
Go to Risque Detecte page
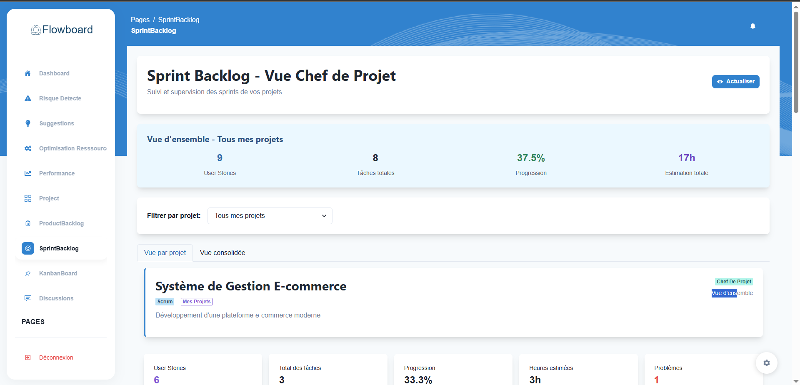point(60,98)
